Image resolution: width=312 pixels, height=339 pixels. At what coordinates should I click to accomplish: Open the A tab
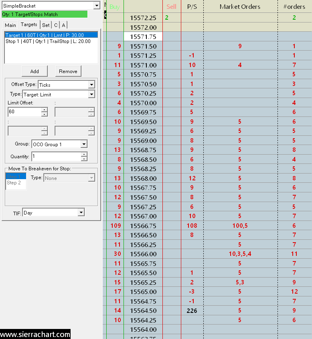coord(63,25)
